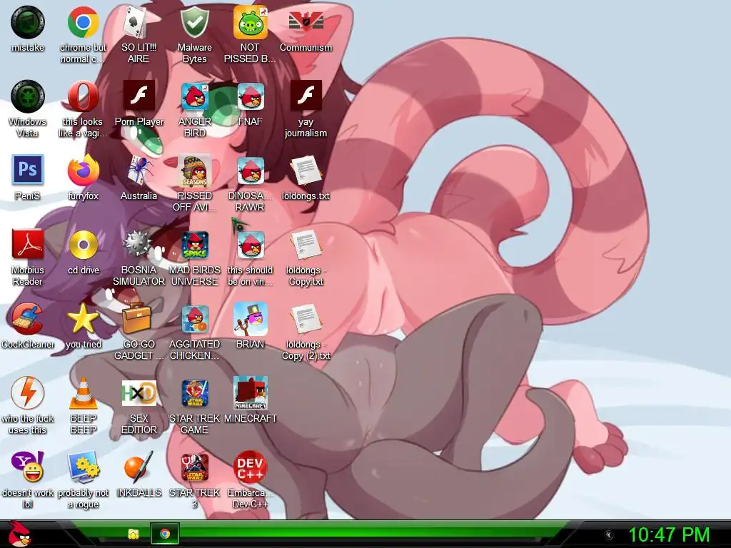
Task: Open the 'SO LIT!!! AIRE' solitaire icon
Action: [x=138, y=22]
